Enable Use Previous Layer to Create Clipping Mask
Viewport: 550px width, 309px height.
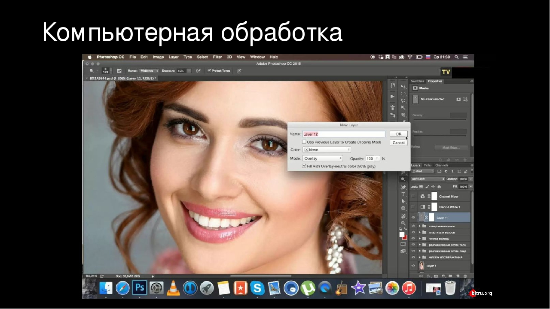pos(304,142)
